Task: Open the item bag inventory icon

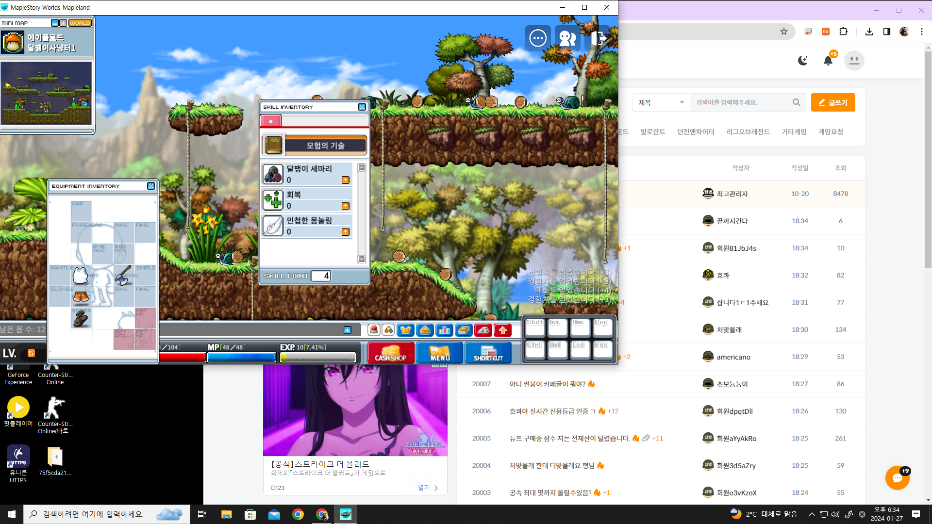Action: 425,330
